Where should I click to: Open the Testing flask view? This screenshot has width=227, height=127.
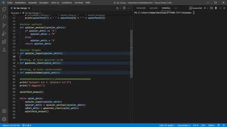pyautogui.click(x=4, y=50)
